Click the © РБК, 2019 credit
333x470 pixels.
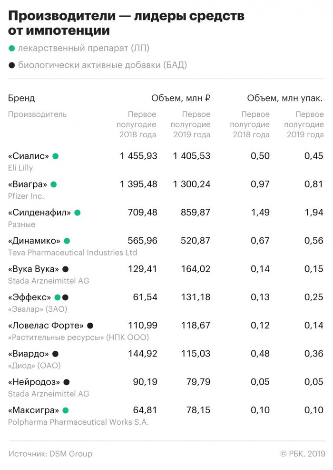pos(302,454)
